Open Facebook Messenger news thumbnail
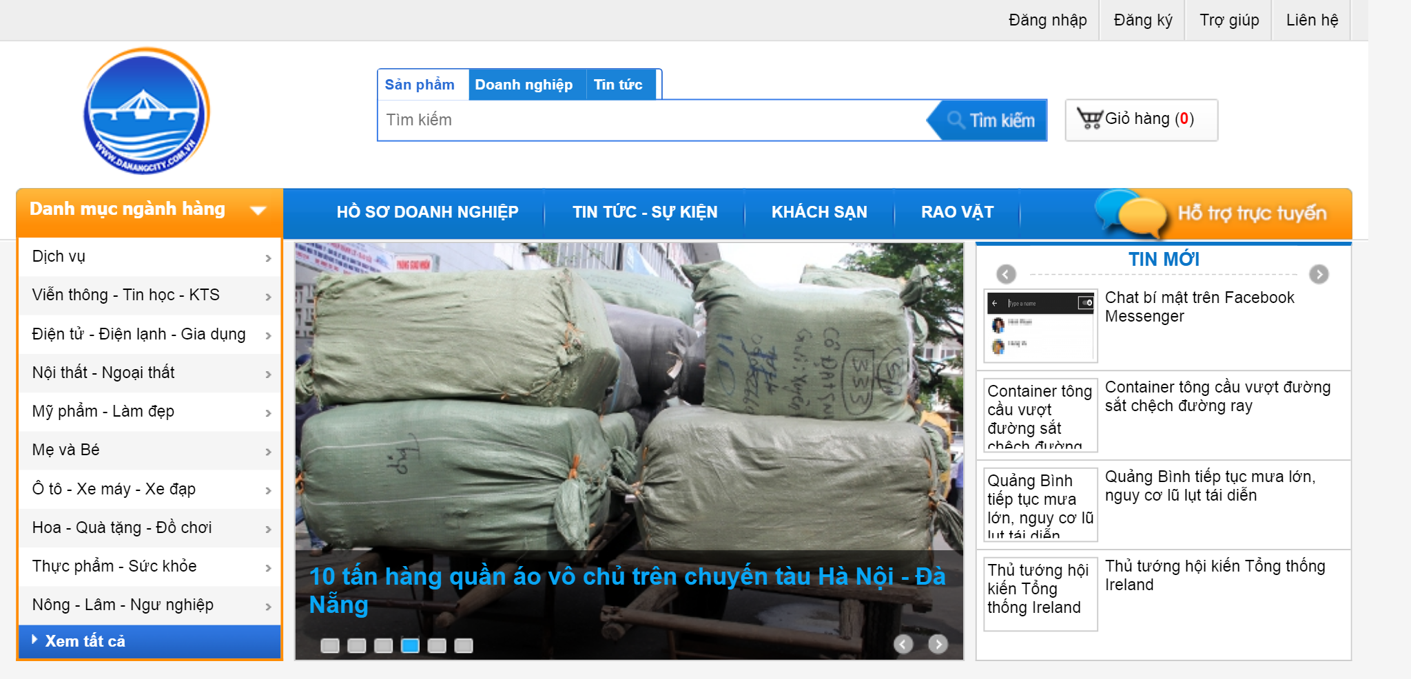This screenshot has width=1411, height=679. (1040, 326)
